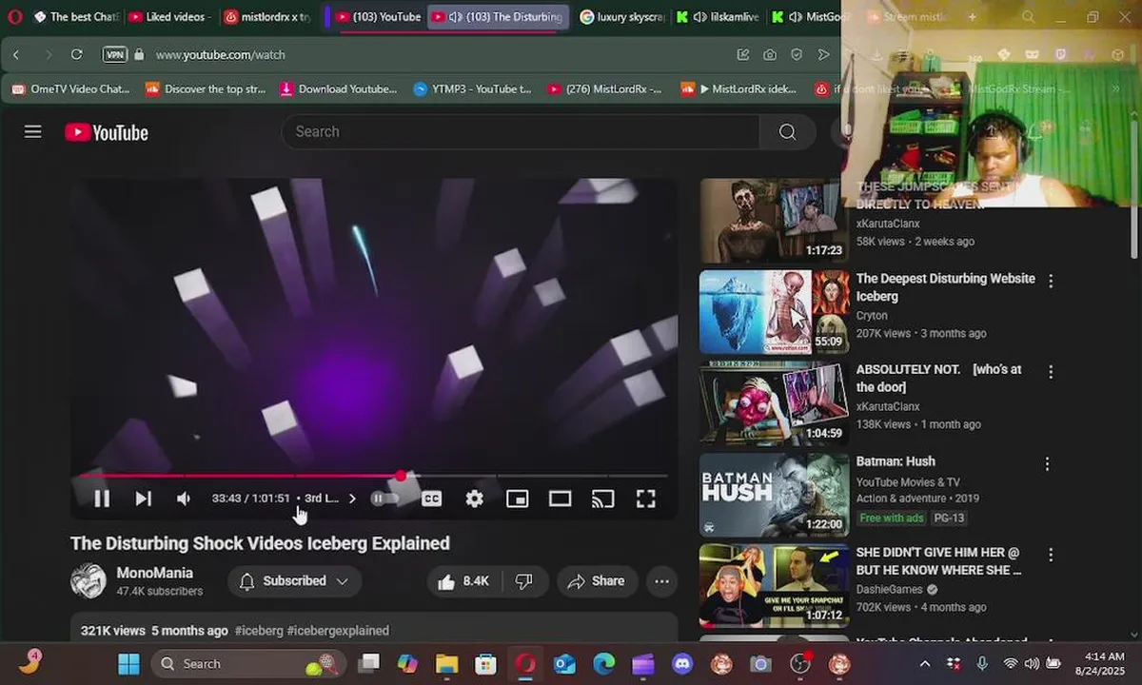Toggle the autoplay switch in player
The height and width of the screenshot is (685, 1142).
(384, 499)
